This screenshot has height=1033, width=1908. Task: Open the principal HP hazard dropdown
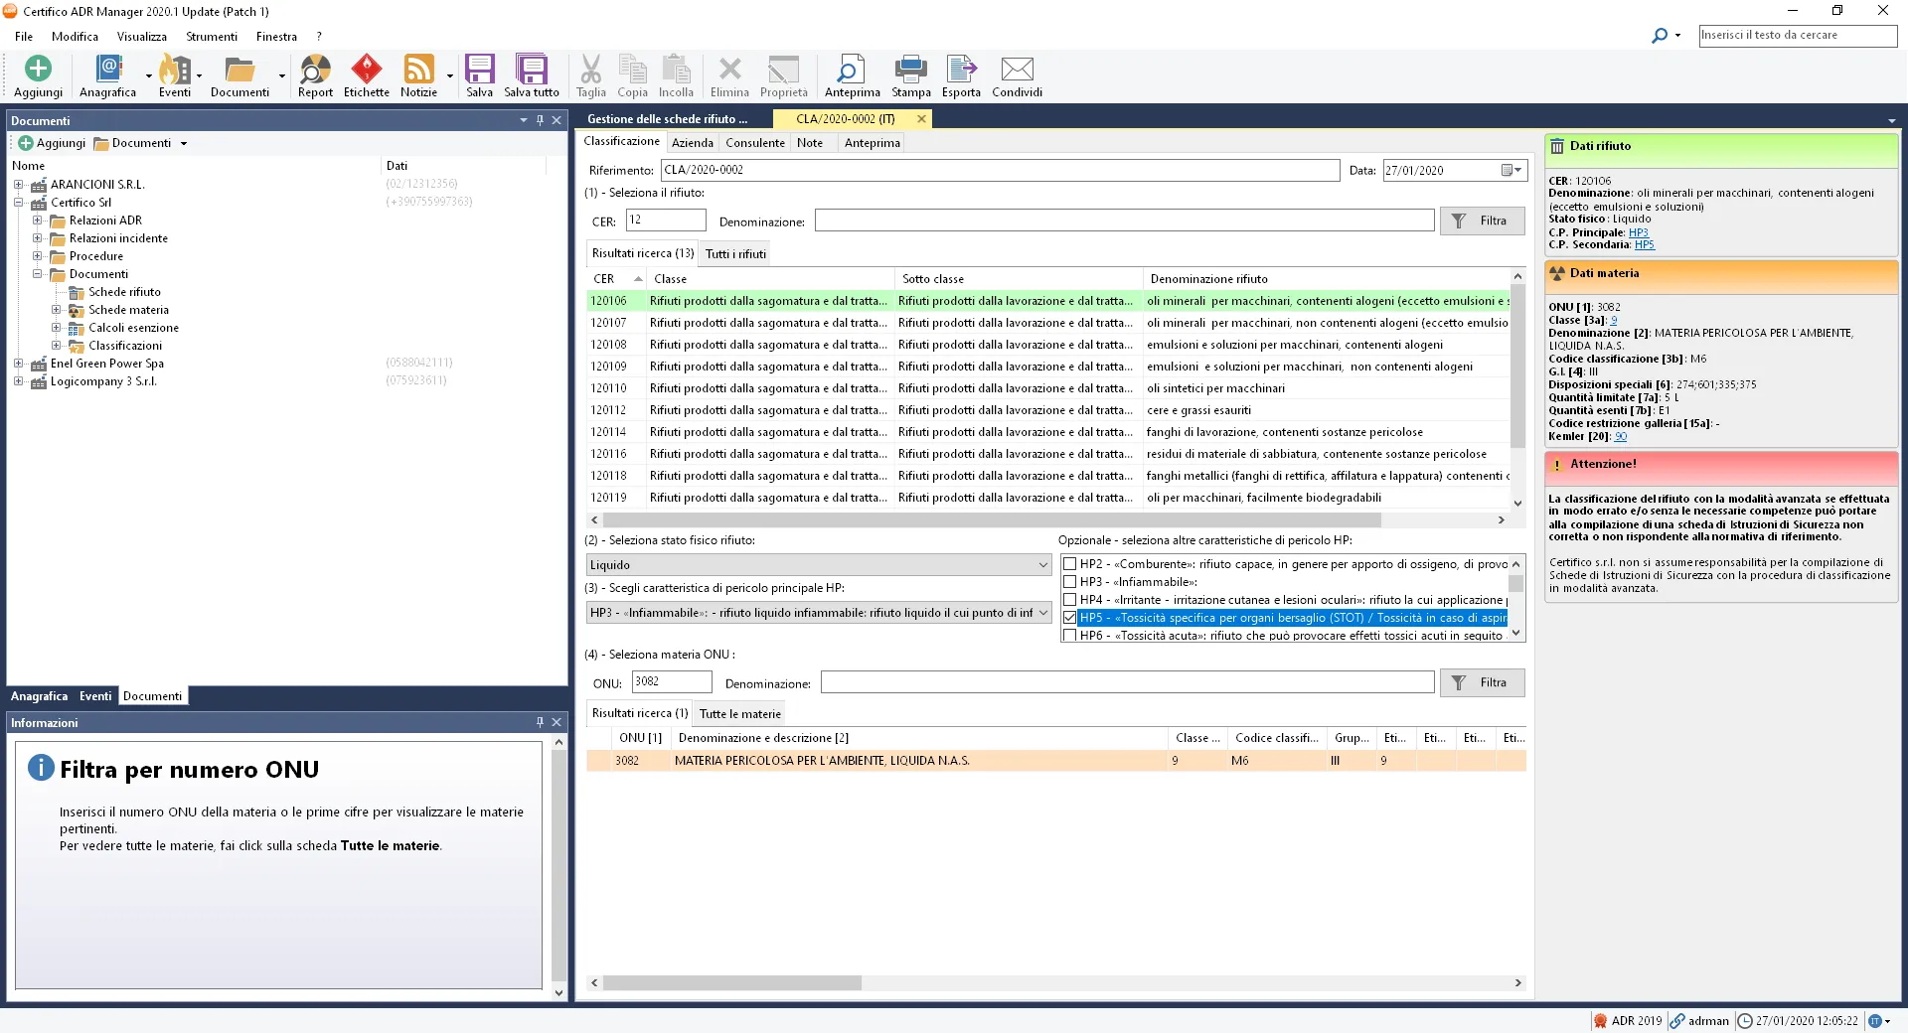pos(818,613)
